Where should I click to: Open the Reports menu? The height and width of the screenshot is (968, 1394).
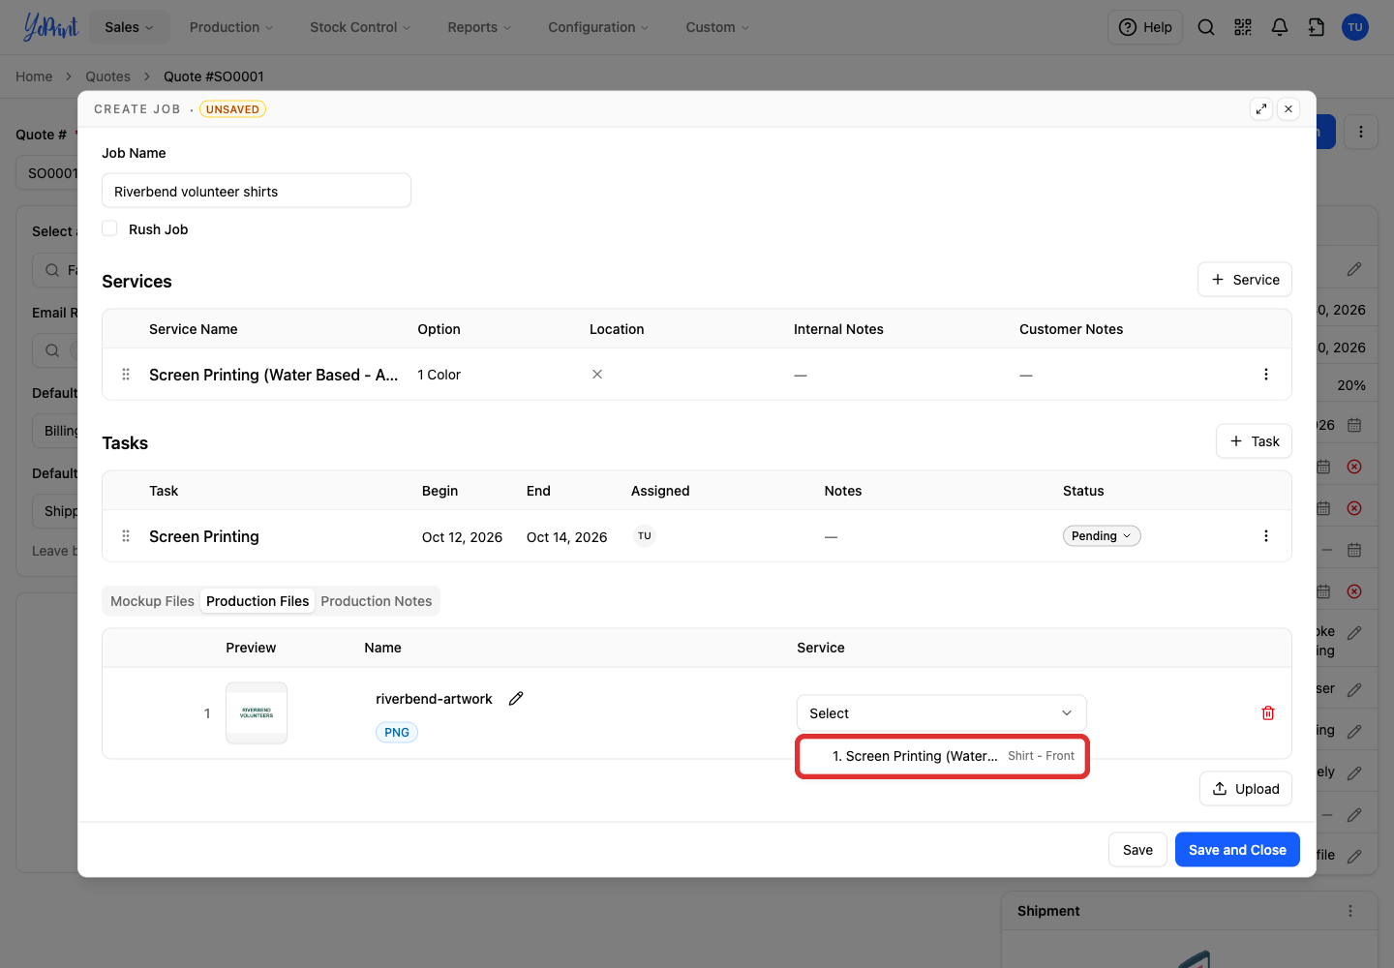pyautogui.click(x=479, y=27)
